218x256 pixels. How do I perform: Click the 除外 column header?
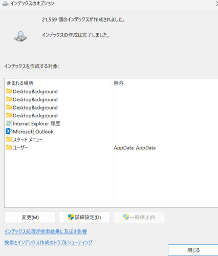click(119, 83)
